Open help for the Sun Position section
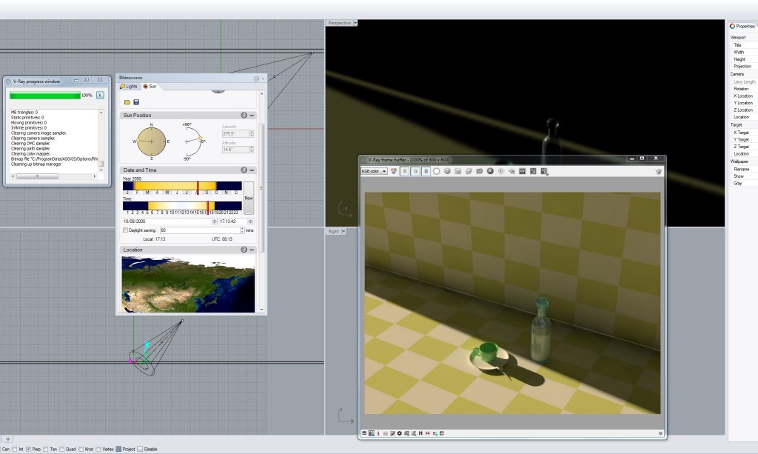Image resolution: width=758 pixels, height=454 pixels. click(244, 116)
